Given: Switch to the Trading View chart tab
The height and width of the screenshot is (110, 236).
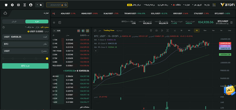Looking at the screenshot, I should 109,30.
